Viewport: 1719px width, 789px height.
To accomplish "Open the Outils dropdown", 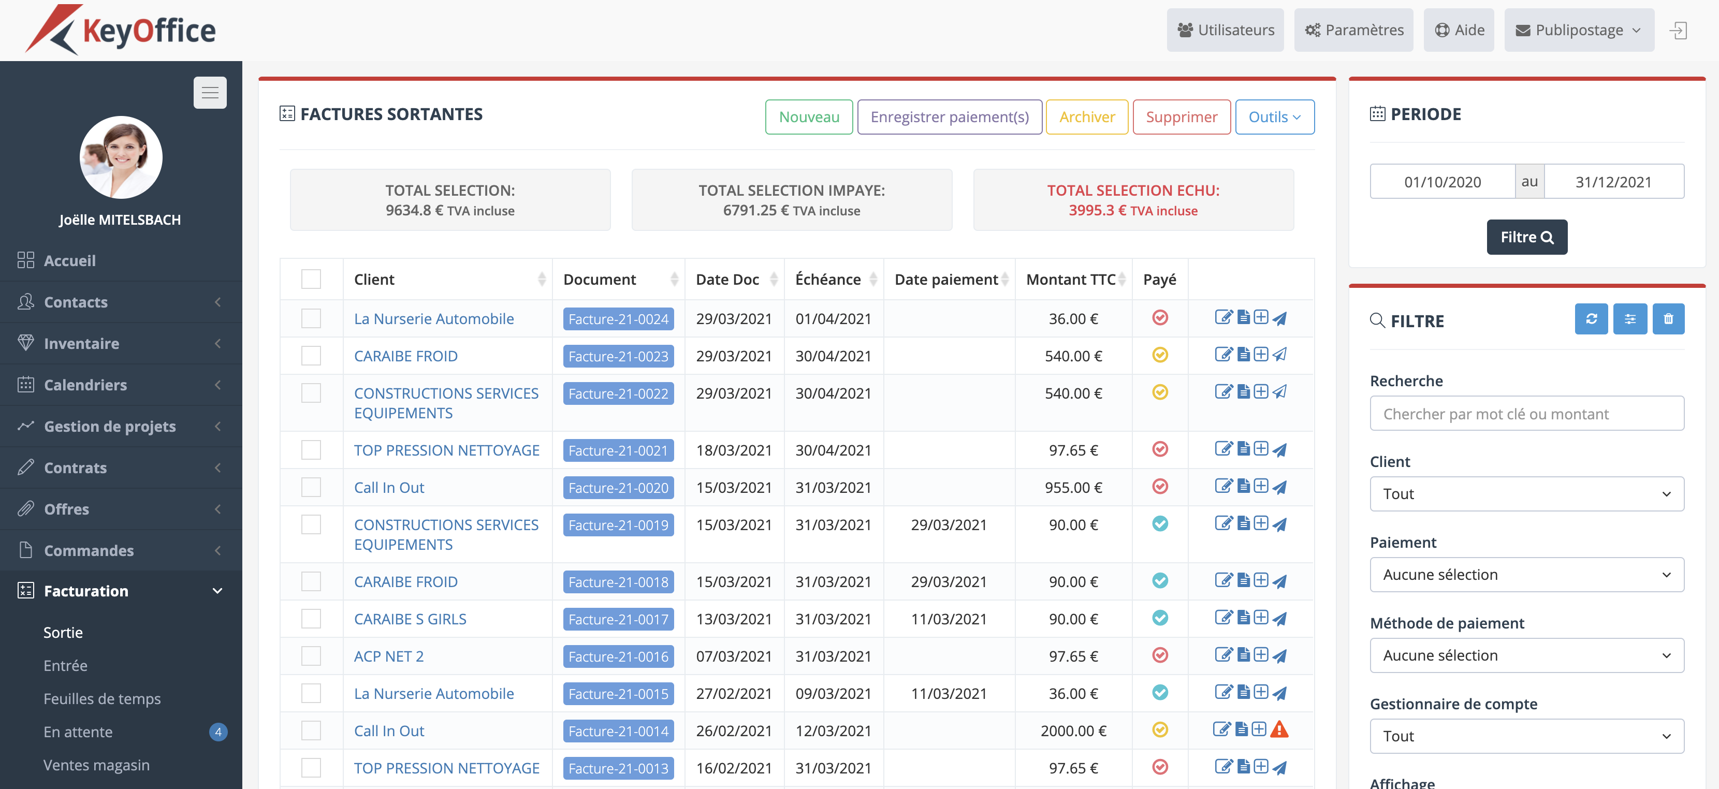I will (x=1274, y=118).
